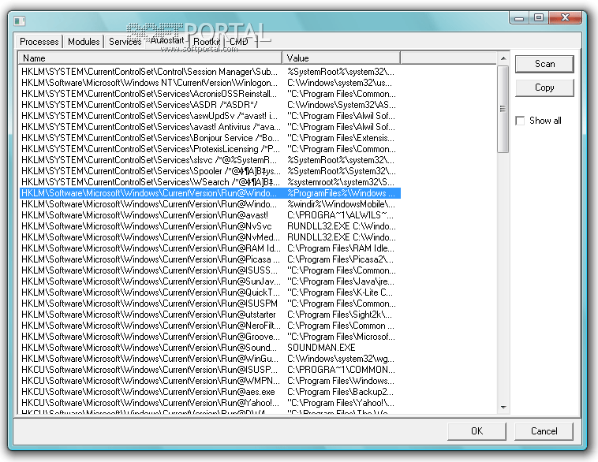This screenshot has height=462, width=598.
Task: Select the Run@Picasa row
Action: pyautogui.click(x=210, y=259)
